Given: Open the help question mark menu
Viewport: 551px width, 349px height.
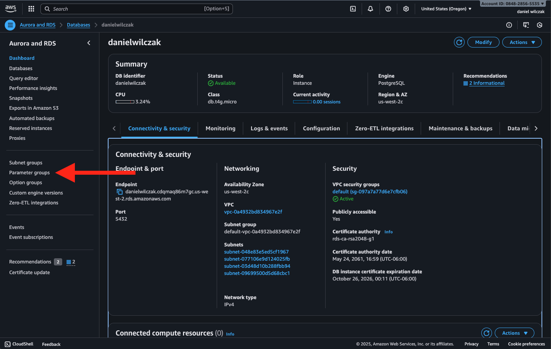Looking at the screenshot, I should [x=388, y=9].
